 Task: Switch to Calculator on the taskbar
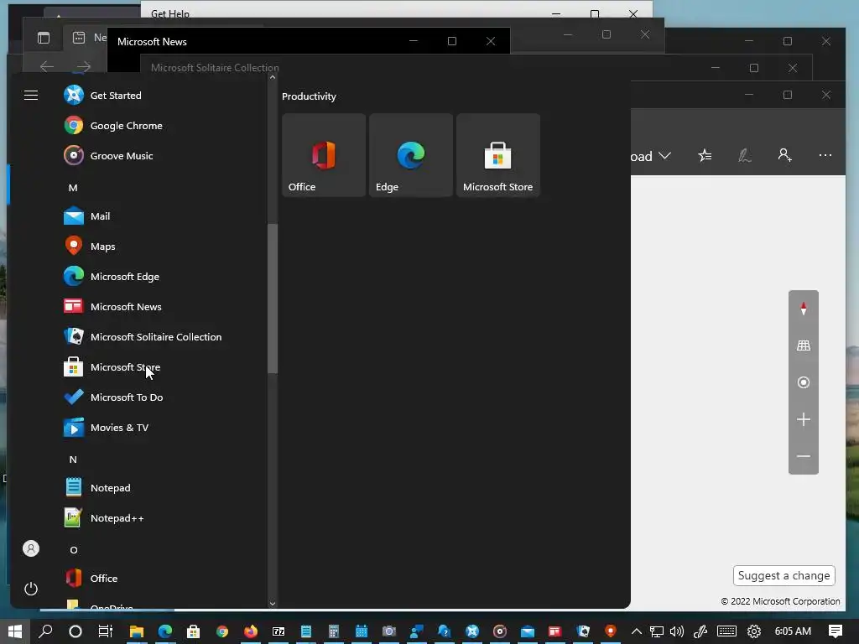334,631
